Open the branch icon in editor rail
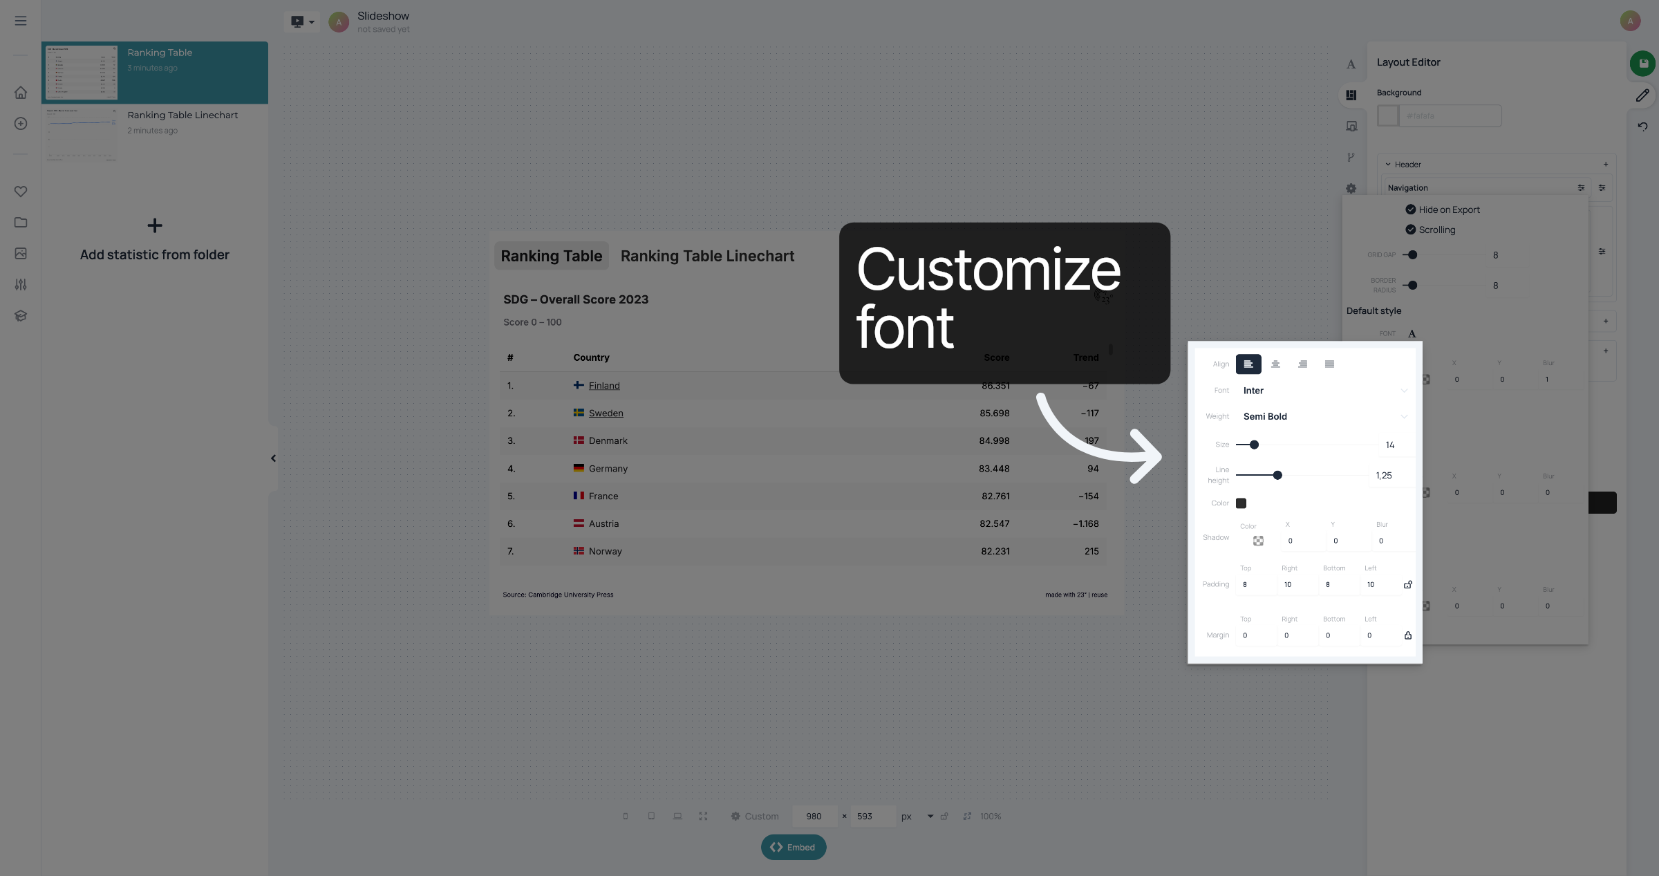The width and height of the screenshot is (1659, 876). pyautogui.click(x=1351, y=158)
